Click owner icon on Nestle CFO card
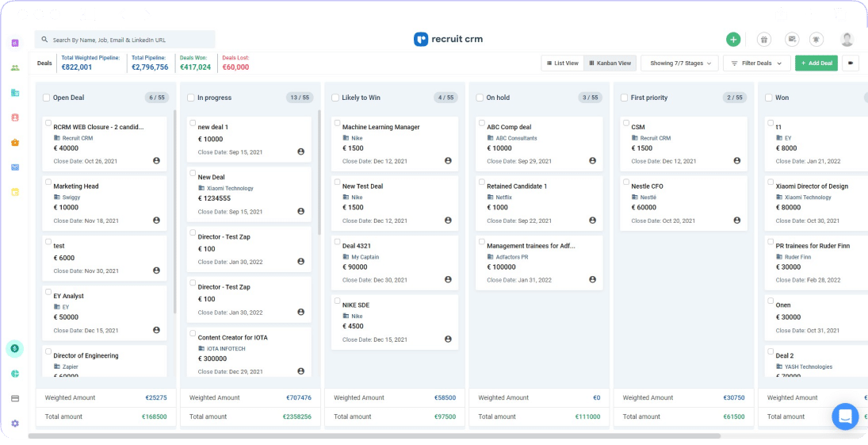 736,220
